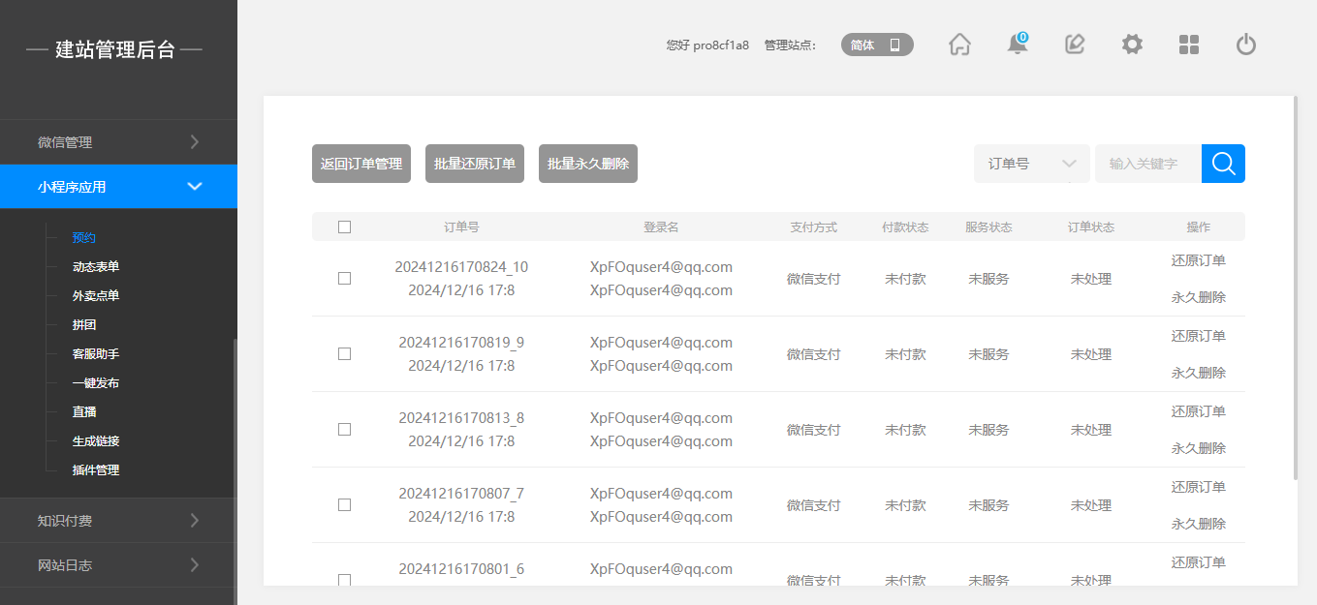The width and height of the screenshot is (1317, 605).
Task: Select checkbox for order 20241216170813_8
Action: [x=344, y=430]
